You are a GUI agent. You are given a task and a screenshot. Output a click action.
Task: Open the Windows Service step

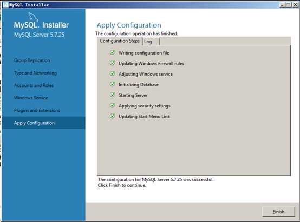31,98
